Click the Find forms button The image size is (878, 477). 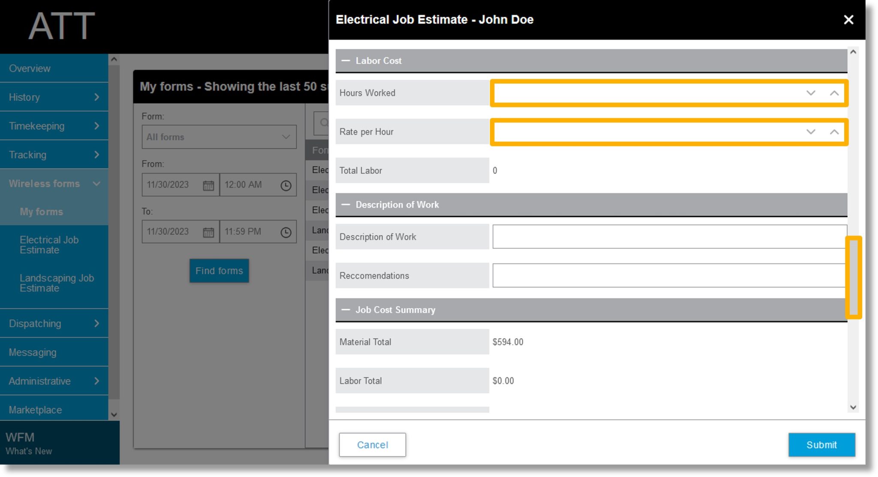point(219,271)
